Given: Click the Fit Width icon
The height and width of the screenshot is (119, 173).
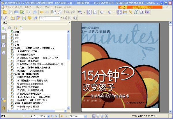Looking at the screenshot, I should (95, 12).
